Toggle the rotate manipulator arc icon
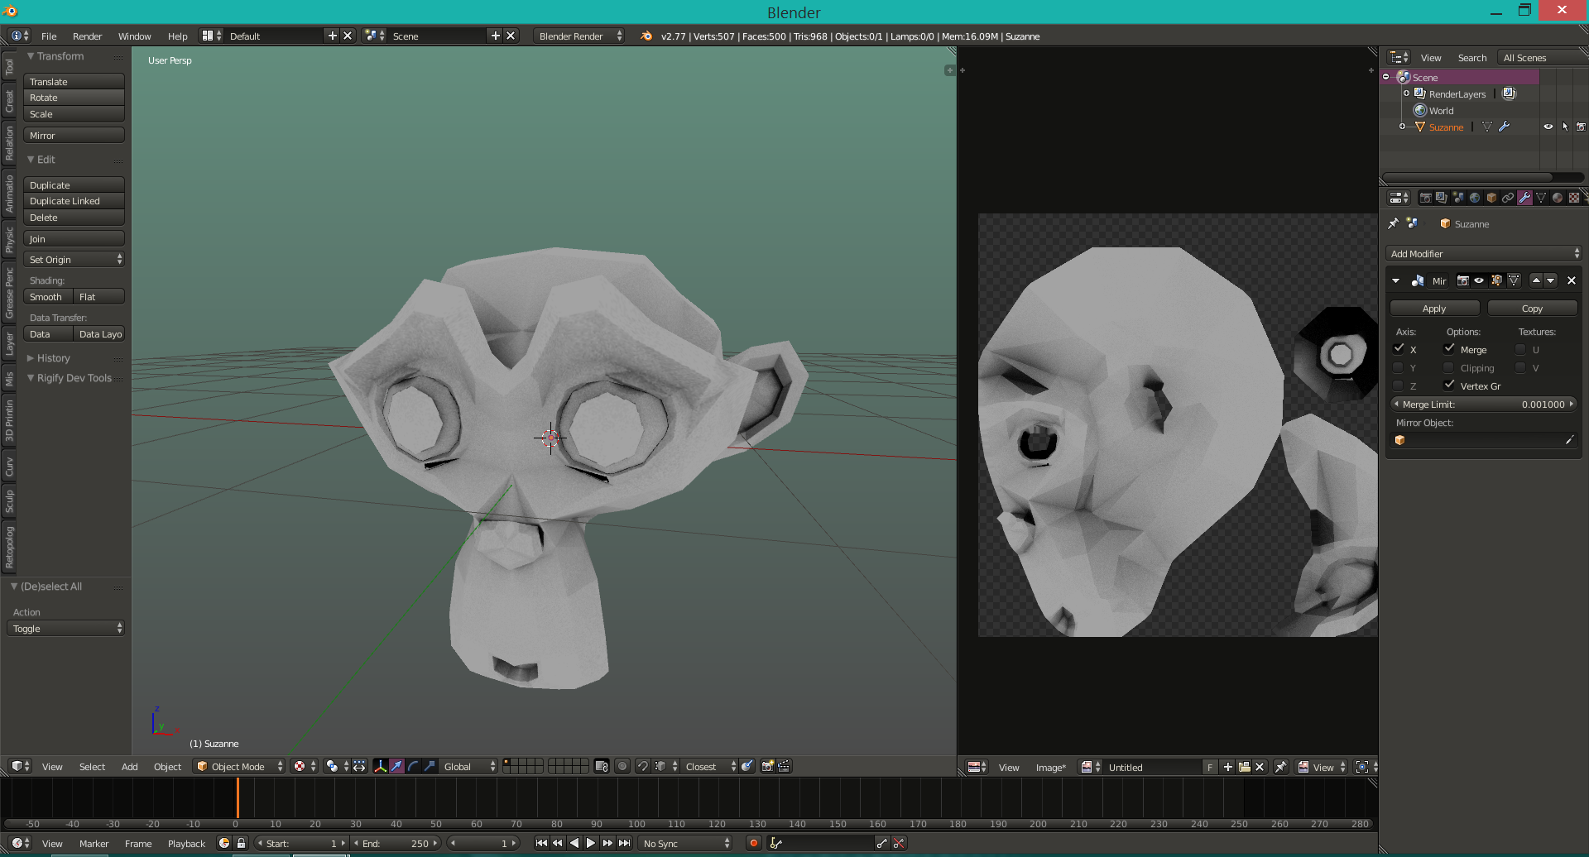 coord(414,766)
